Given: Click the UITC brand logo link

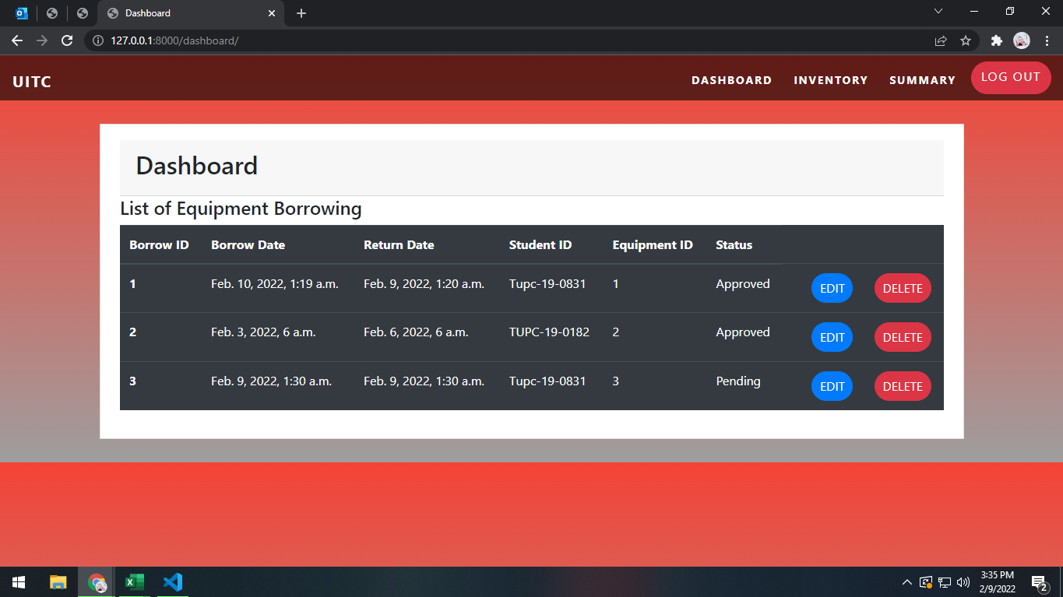Looking at the screenshot, I should pyautogui.click(x=32, y=82).
